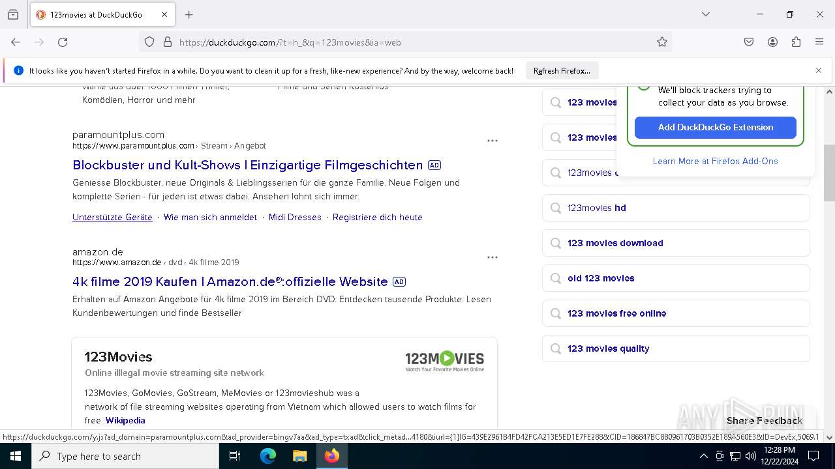Reload the current page

(63, 42)
